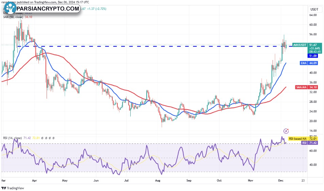This screenshot has height=191, width=324.
Task: Click the TradingView logo at bottom left
Action: [13, 188]
